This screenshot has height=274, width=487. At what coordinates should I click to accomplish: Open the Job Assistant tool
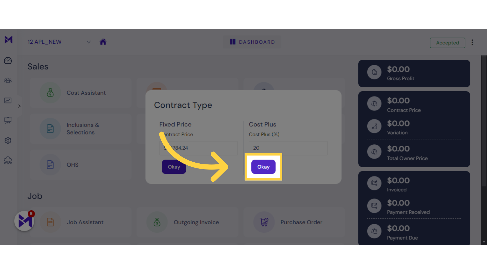85,222
